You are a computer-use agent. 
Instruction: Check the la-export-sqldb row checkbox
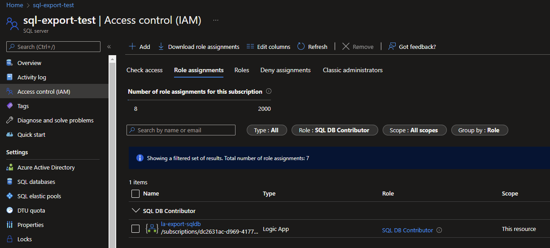point(135,229)
